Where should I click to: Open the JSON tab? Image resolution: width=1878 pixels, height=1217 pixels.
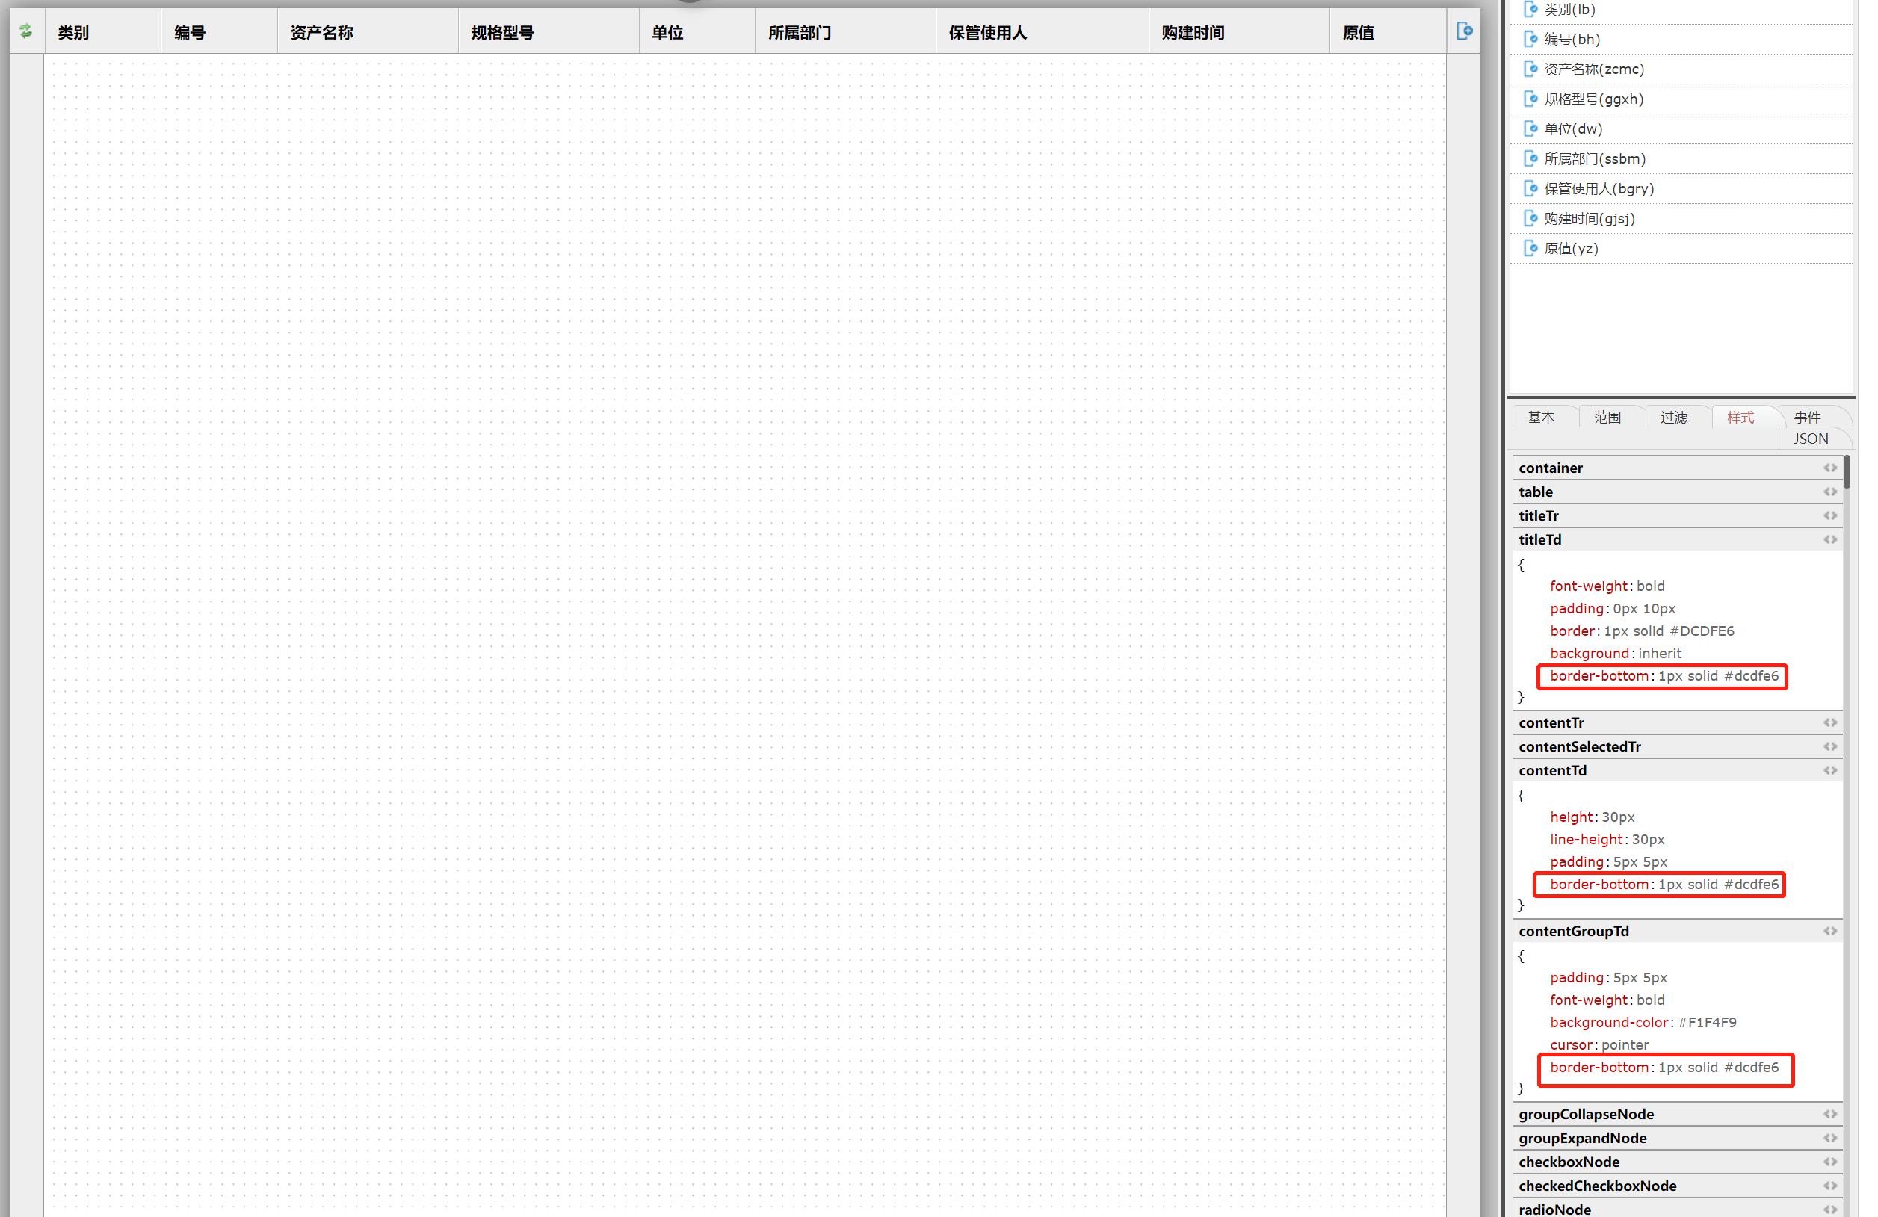1810,439
